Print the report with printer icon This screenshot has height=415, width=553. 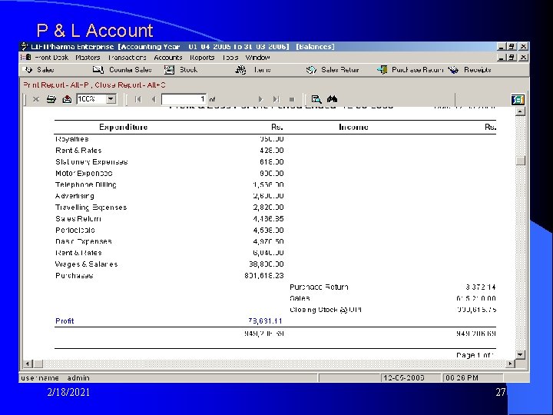(51, 99)
